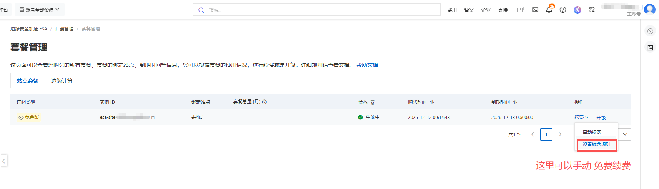Sort by 到期时间 column
Screen dimensions: 659x189
[x=515, y=102]
